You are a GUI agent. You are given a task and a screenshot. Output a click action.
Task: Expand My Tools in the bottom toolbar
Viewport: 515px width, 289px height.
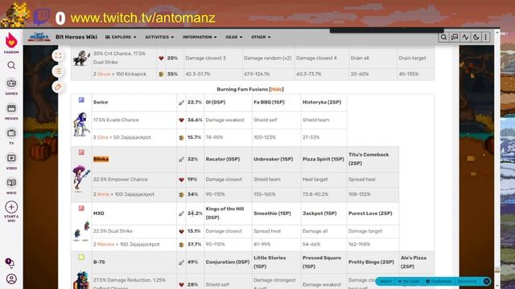[409, 281]
